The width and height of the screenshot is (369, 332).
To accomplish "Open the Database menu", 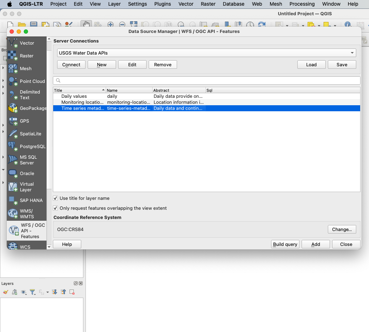I will coord(233,4).
